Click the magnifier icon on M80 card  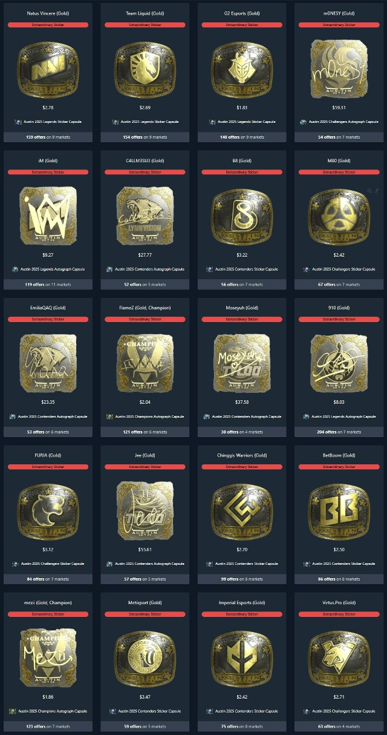(x=369, y=190)
